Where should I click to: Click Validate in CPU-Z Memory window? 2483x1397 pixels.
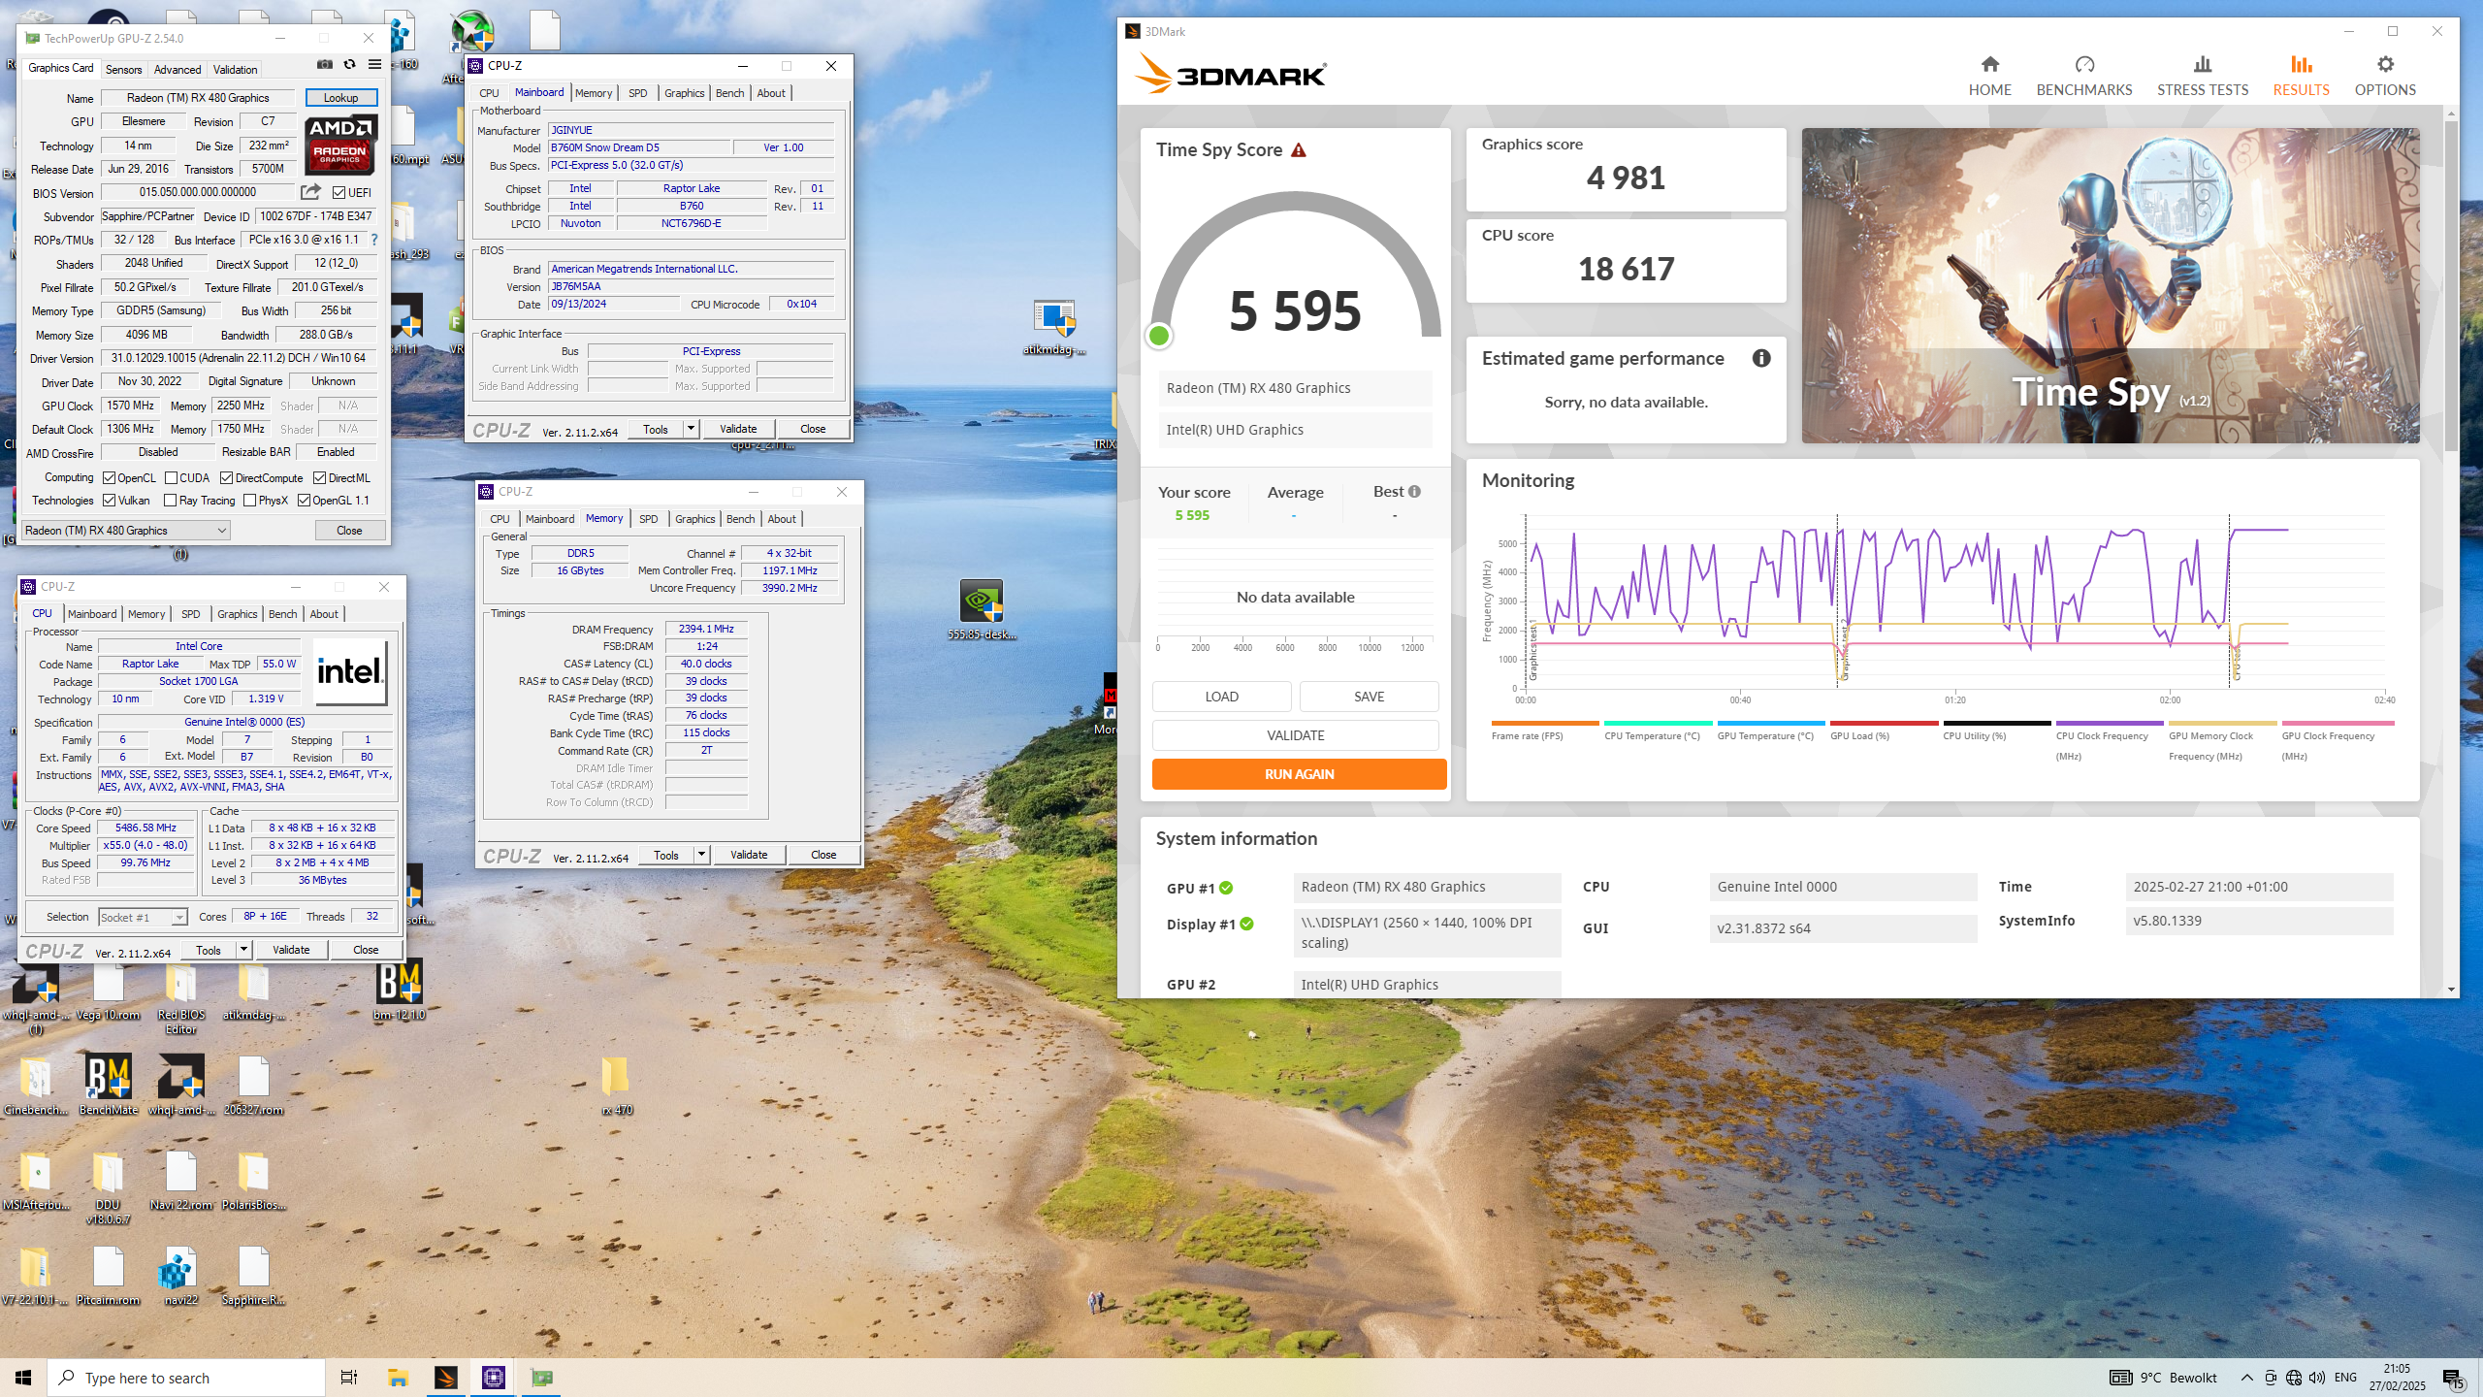(749, 854)
